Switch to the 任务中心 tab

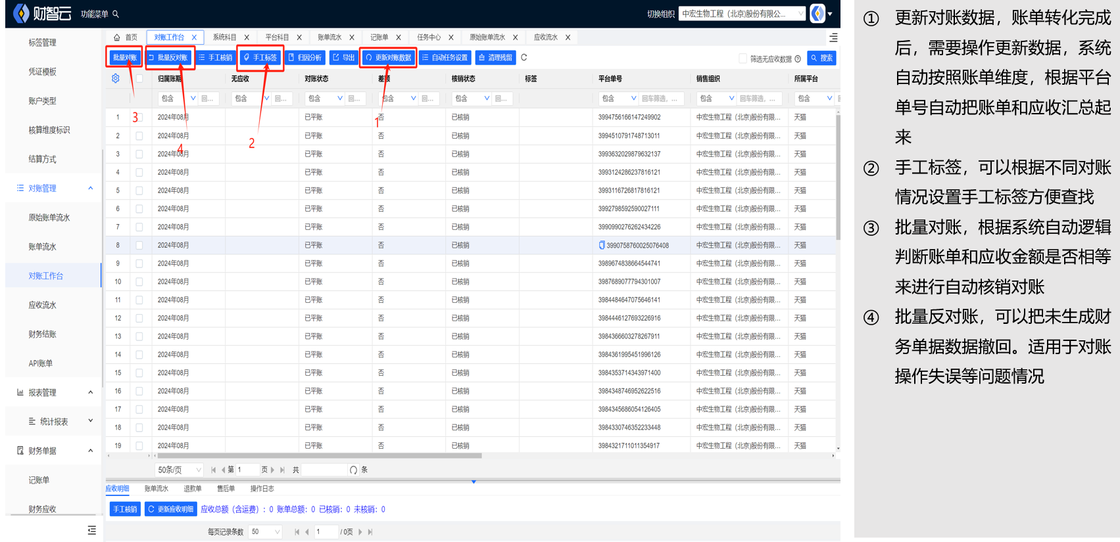pyautogui.click(x=429, y=37)
